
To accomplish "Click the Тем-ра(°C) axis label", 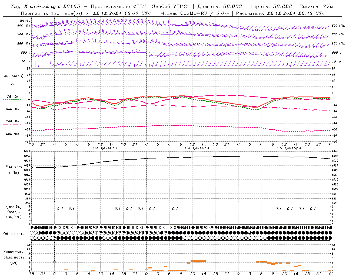I will (x=13, y=76).
